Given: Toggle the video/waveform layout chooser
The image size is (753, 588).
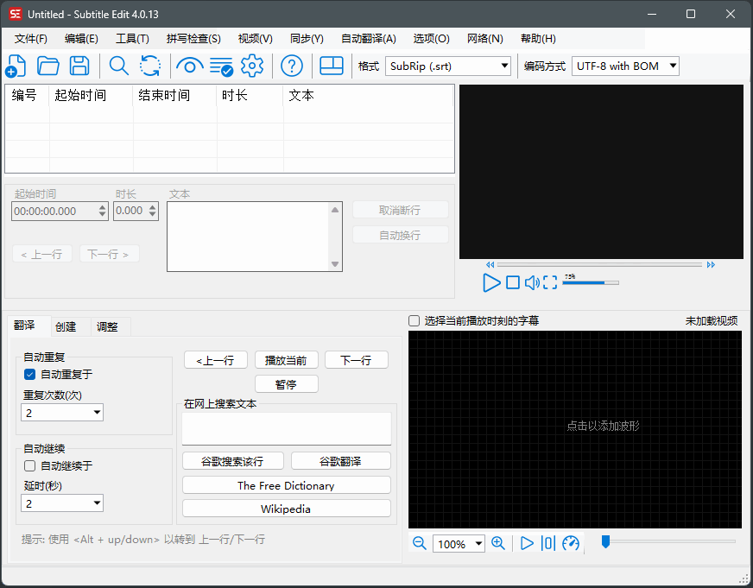Looking at the screenshot, I should tap(332, 66).
